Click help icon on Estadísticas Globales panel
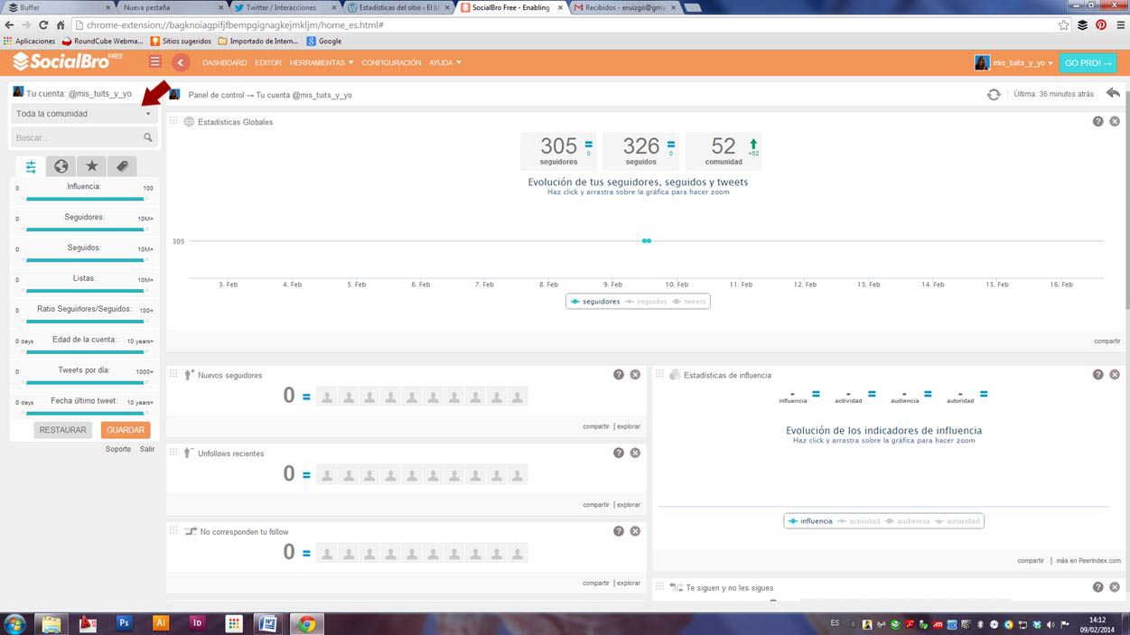This screenshot has height=635, width=1130. click(1097, 121)
